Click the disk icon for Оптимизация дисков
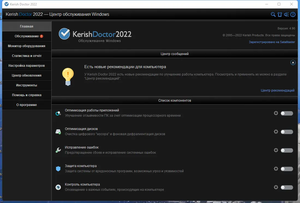300x203 pixels. (58, 132)
